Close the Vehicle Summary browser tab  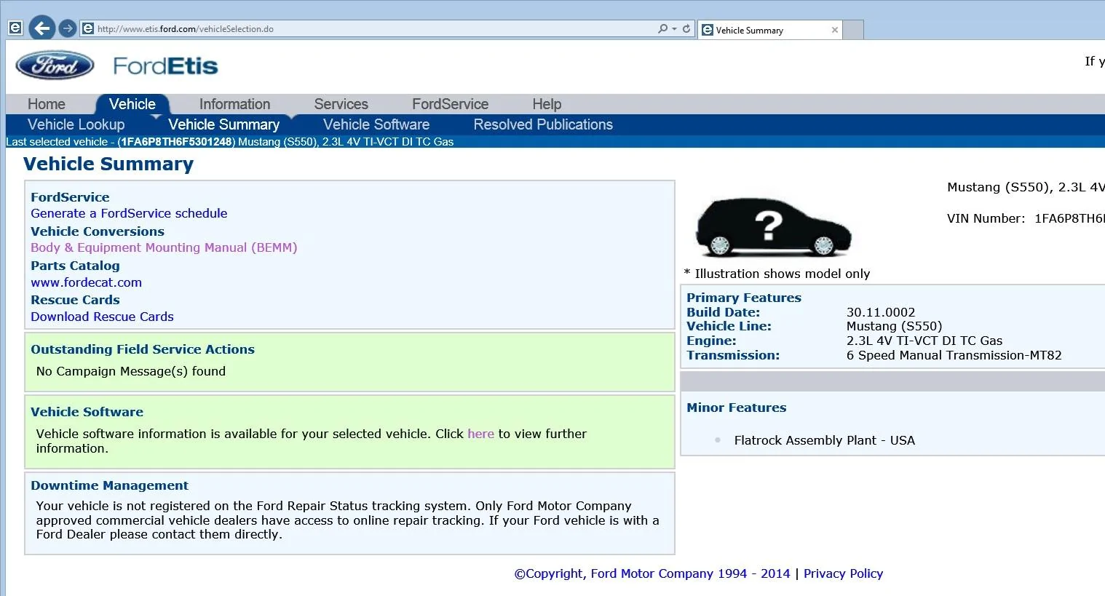834,30
